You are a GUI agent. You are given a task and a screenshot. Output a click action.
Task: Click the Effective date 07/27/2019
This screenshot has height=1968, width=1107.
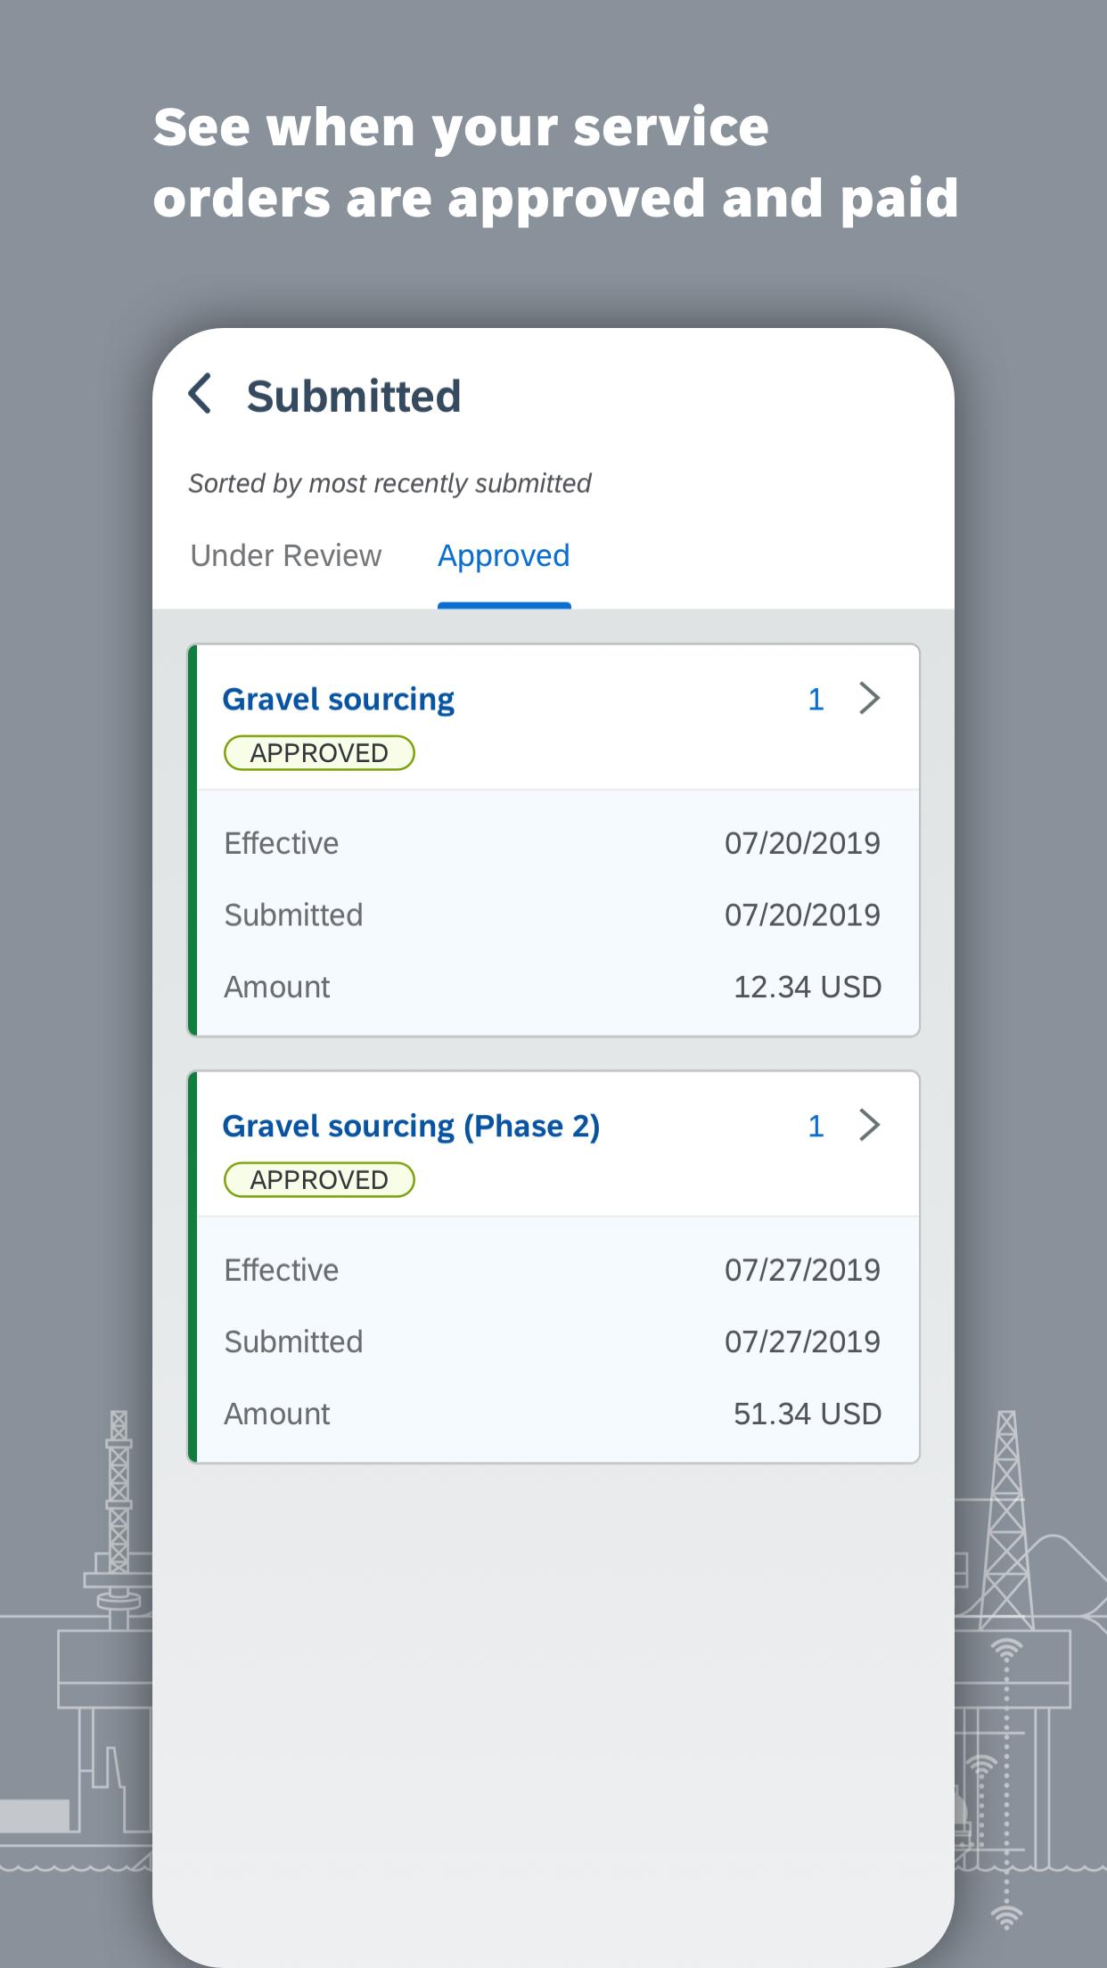coord(802,1270)
